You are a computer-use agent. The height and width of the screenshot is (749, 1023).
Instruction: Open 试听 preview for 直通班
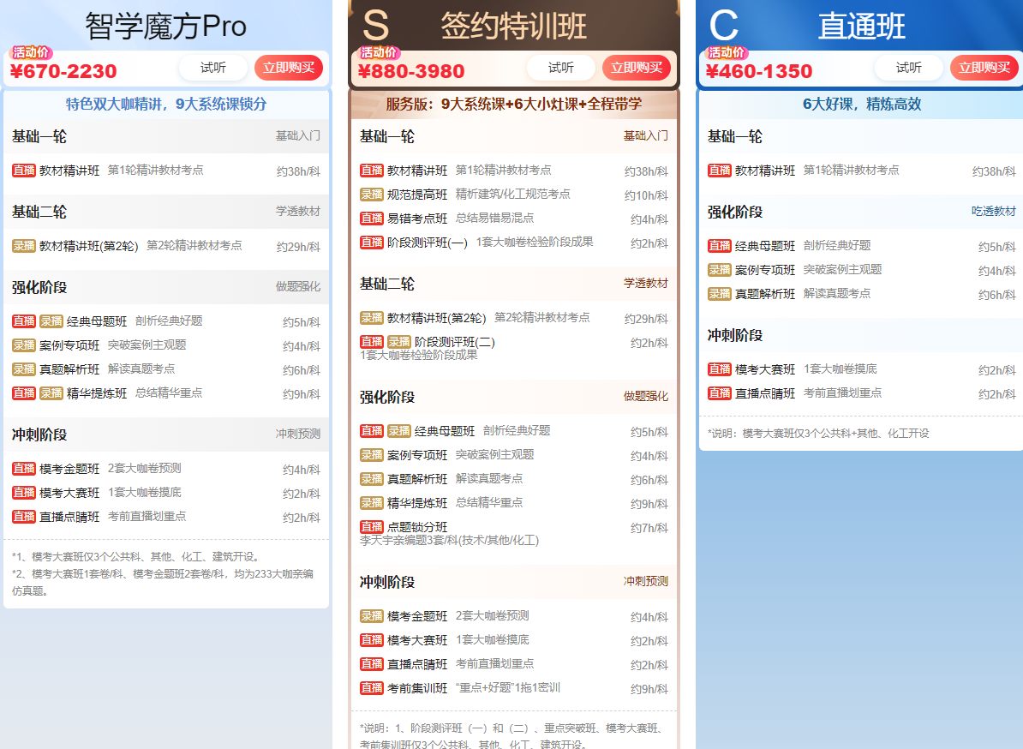[x=909, y=68]
